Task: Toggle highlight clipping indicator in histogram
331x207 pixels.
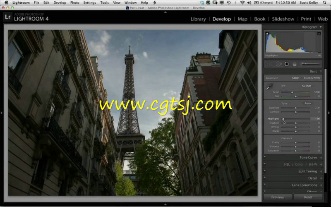Action: pos(319,34)
